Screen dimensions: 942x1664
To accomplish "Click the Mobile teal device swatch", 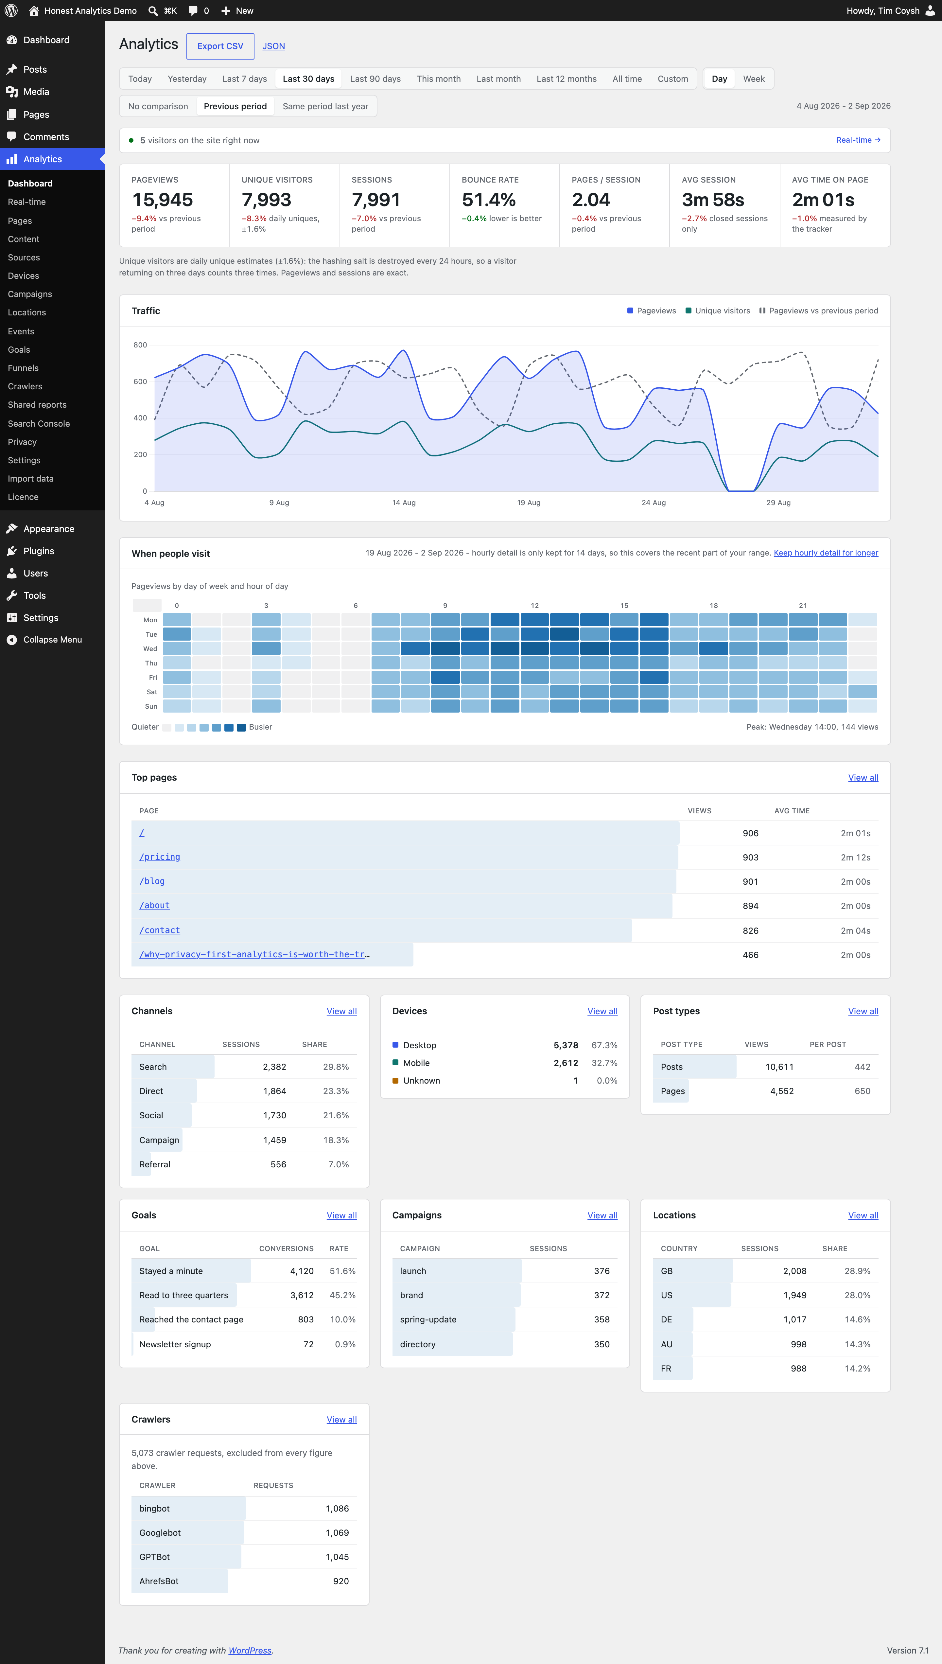I will pos(395,1062).
